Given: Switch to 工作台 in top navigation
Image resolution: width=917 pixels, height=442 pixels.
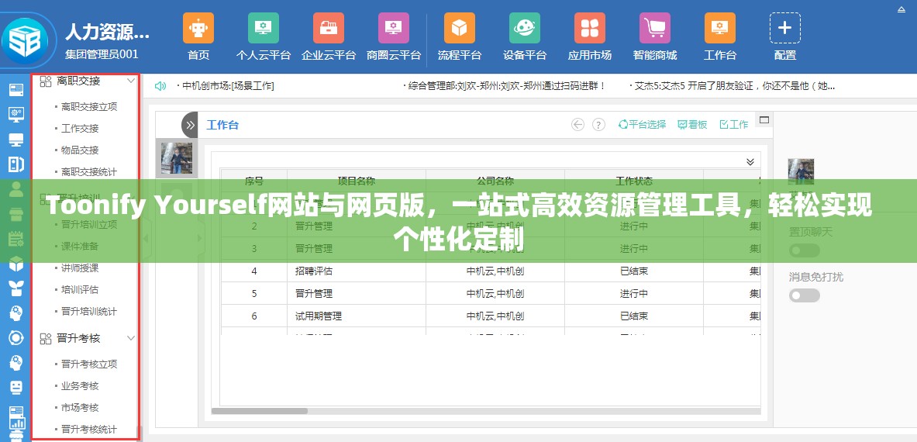Looking at the screenshot, I should click(720, 28).
